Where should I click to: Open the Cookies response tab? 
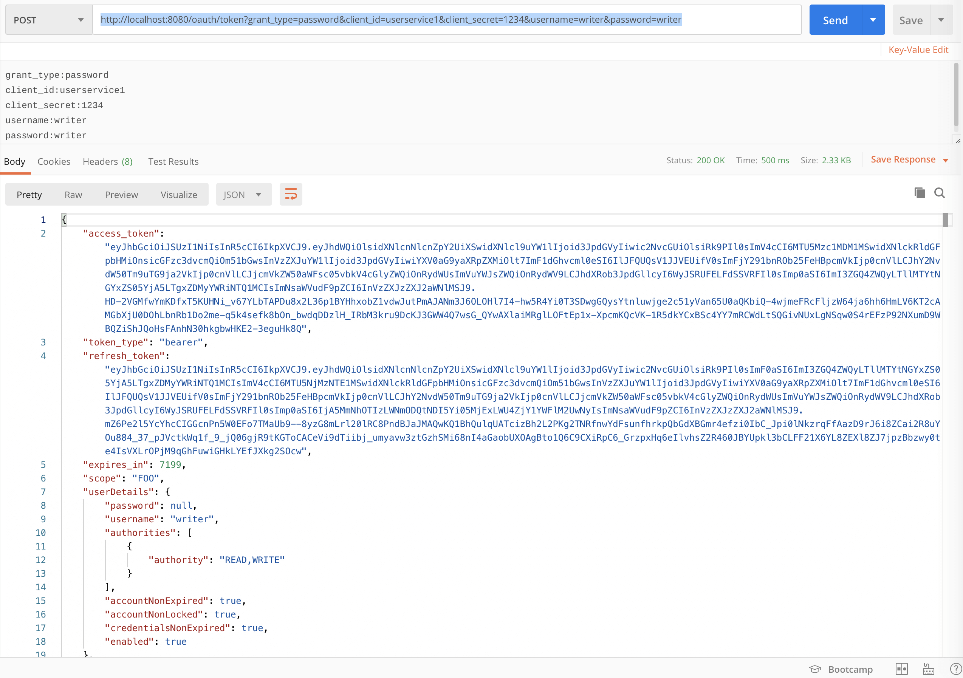[x=54, y=161]
